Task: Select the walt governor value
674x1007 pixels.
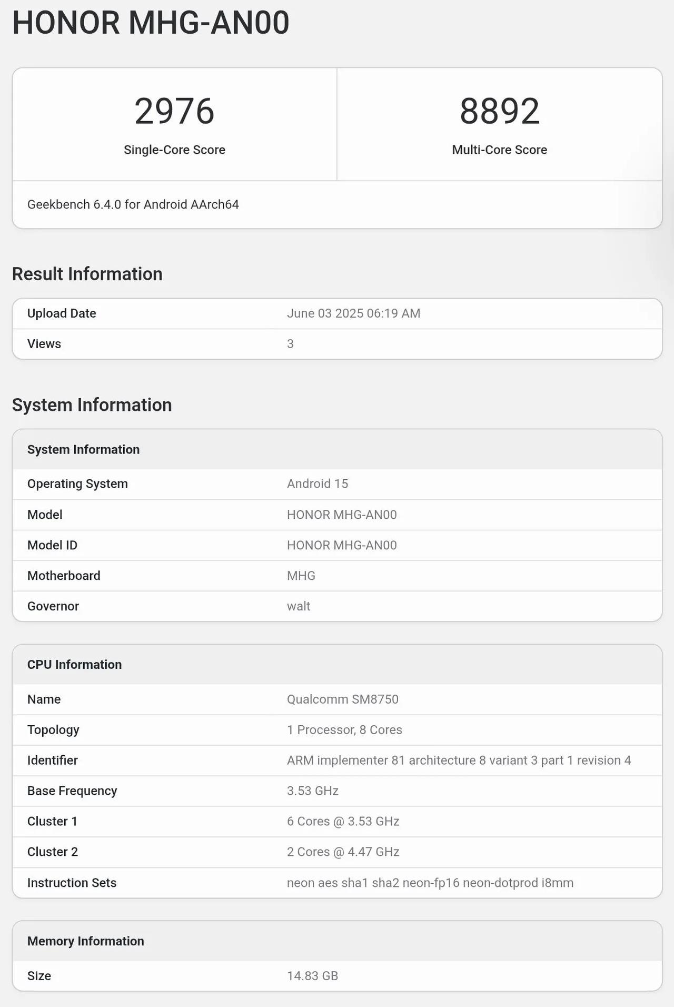Action: pyautogui.click(x=299, y=606)
